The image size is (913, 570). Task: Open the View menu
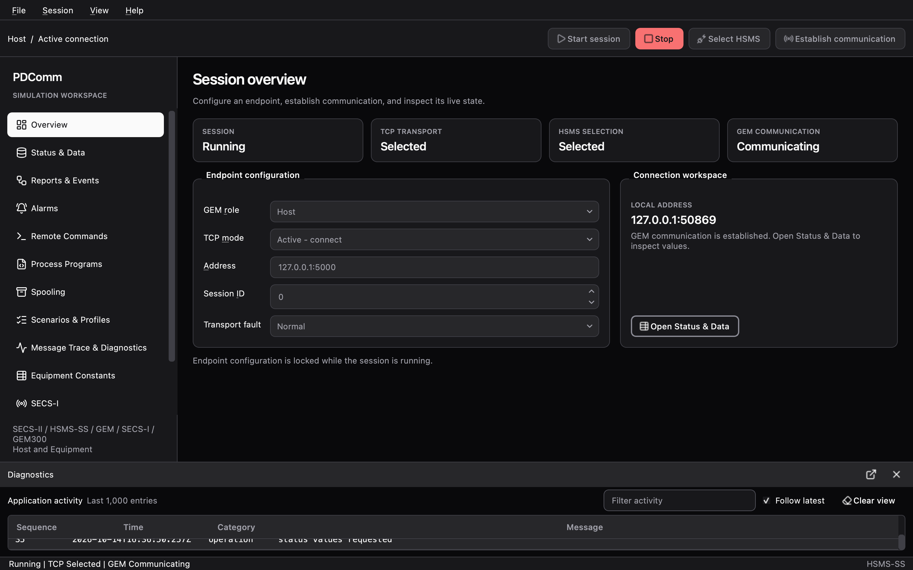[x=99, y=10]
